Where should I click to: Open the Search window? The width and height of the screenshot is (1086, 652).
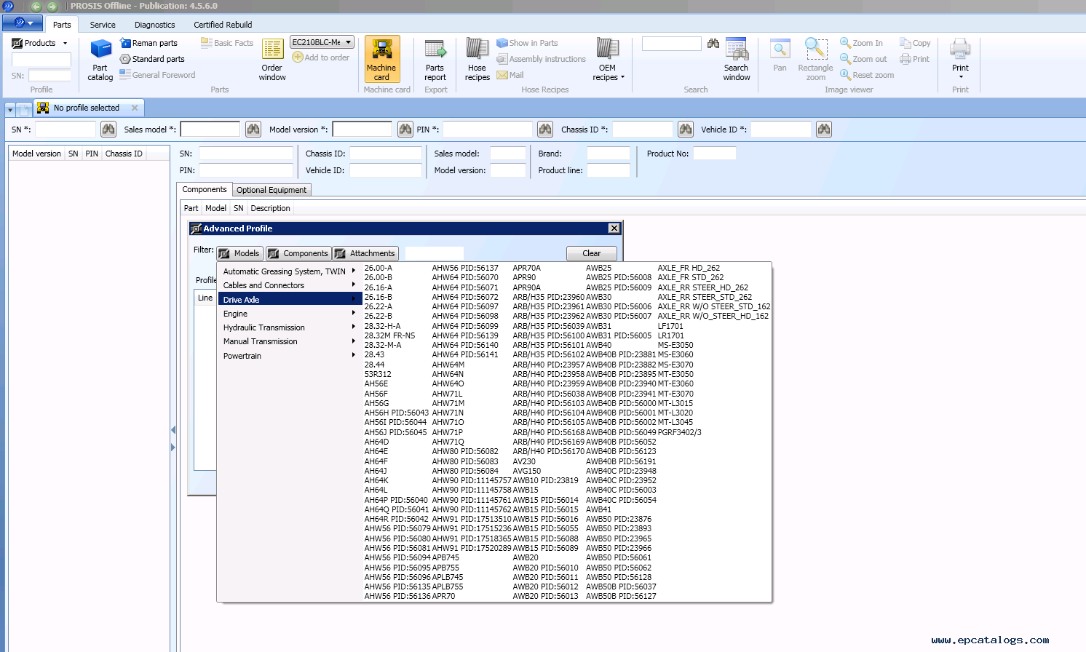(737, 59)
